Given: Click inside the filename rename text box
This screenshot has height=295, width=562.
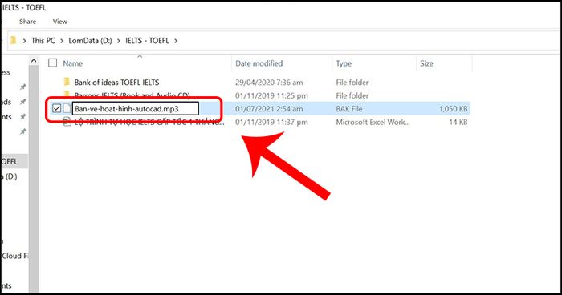Looking at the screenshot, I should (x=136, y=109).
